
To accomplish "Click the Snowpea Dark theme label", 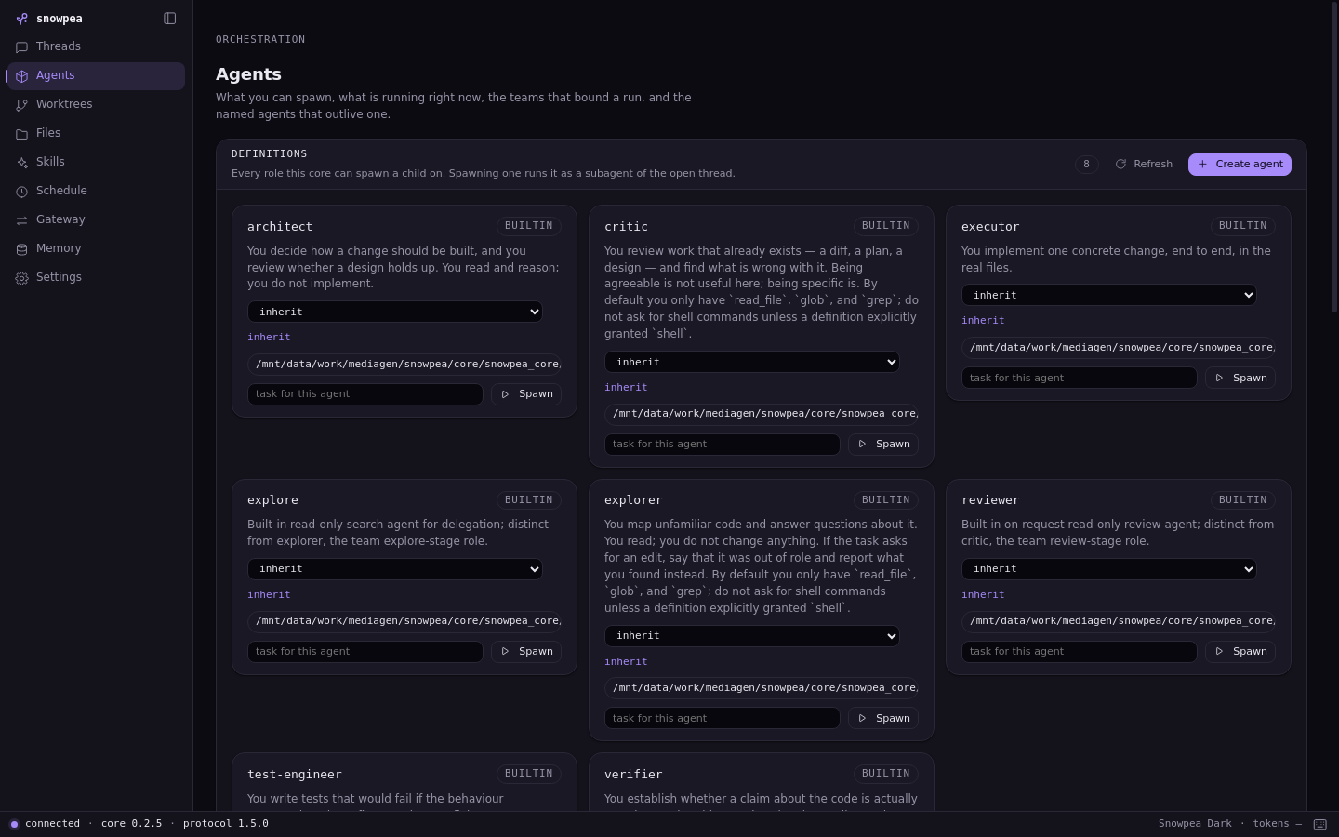I will click(x=1195, y=824).
